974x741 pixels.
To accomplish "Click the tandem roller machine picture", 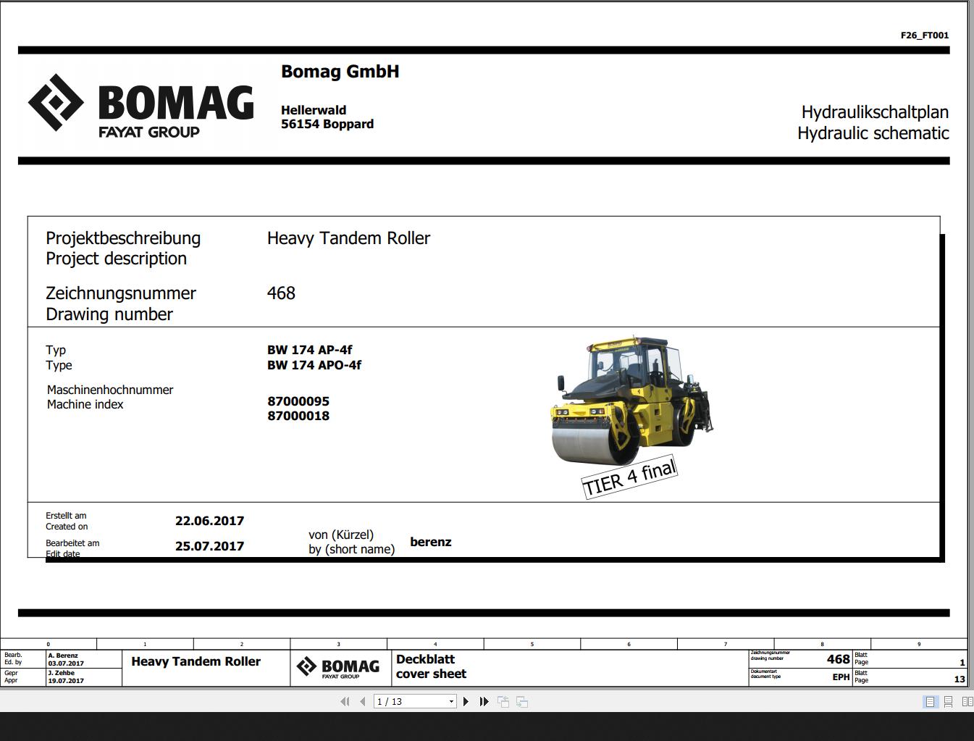I will pyautogui.click(x=632, y=399).
